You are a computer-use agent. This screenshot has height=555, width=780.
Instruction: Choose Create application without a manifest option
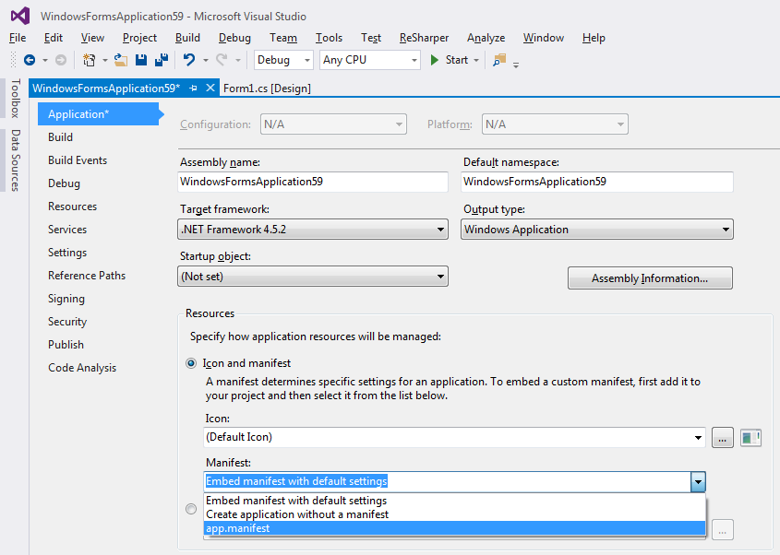455,514
